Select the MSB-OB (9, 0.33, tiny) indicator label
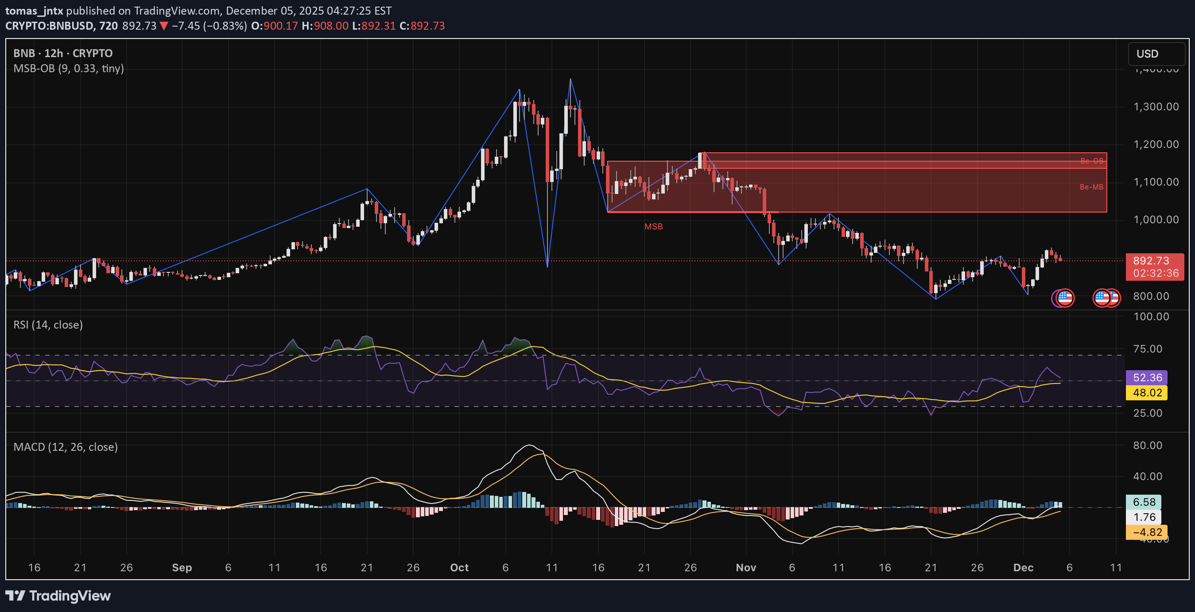Image resolution: width=1195 pixels, height=612 pixels. (x=69, y=69)
